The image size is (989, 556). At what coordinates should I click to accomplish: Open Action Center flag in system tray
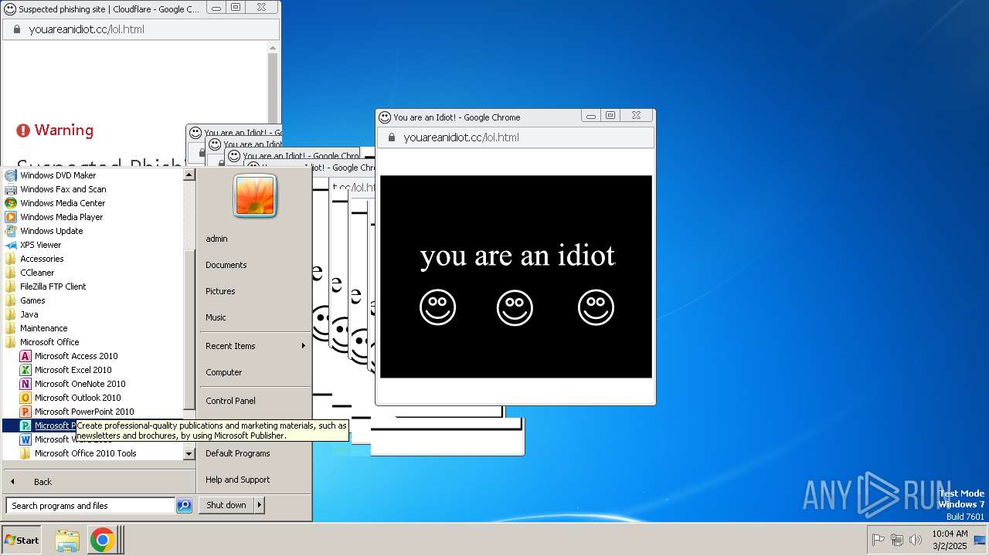click(879, 540)
